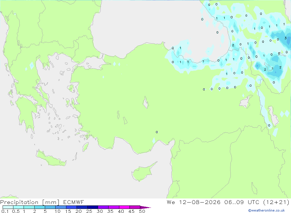
Task: Click the 10 legend scale label
Action: (58, 211)
